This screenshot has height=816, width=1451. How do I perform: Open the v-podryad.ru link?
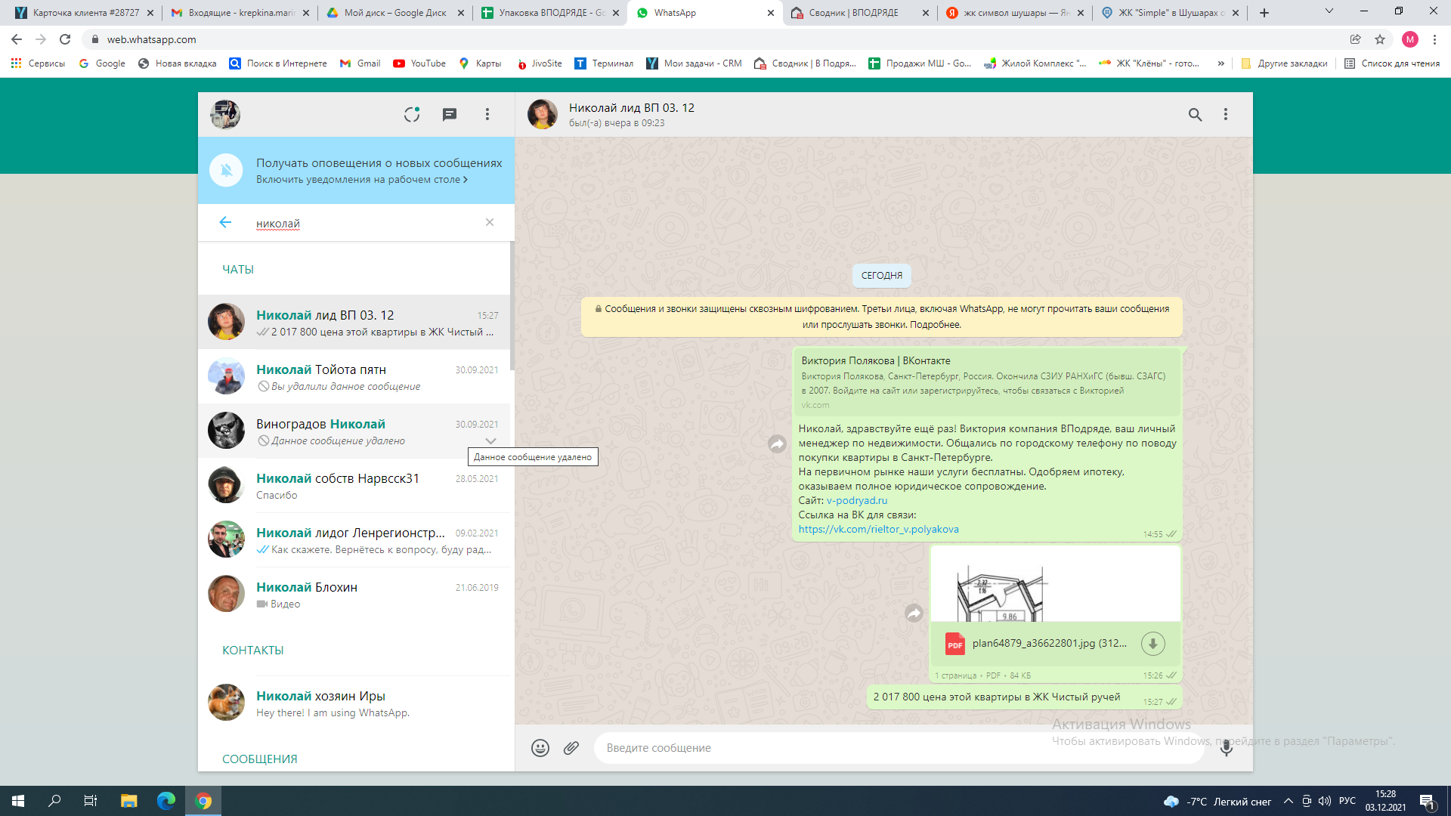(x=857, y=500)
